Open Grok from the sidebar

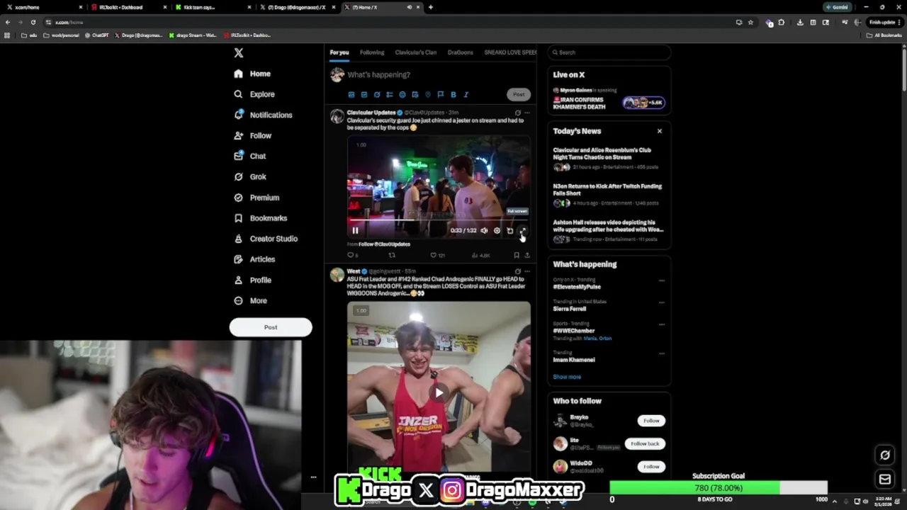pyautogui.click(x=250, y=177)
